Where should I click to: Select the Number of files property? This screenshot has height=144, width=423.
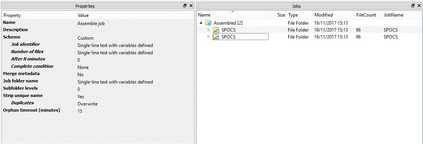(98, 52)
